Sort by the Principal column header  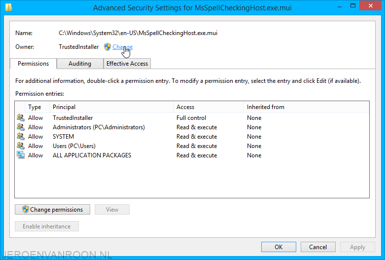coord(111,107)
